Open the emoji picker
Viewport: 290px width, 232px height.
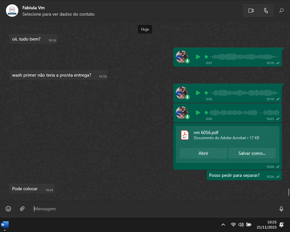pyautogui.click(x=8, y=209)
